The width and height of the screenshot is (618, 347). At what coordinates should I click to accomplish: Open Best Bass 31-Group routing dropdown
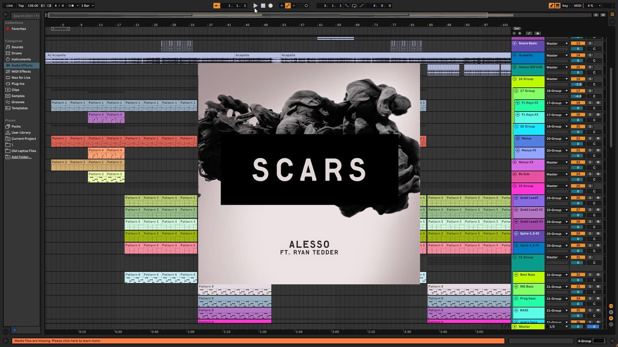coord(557,275)
